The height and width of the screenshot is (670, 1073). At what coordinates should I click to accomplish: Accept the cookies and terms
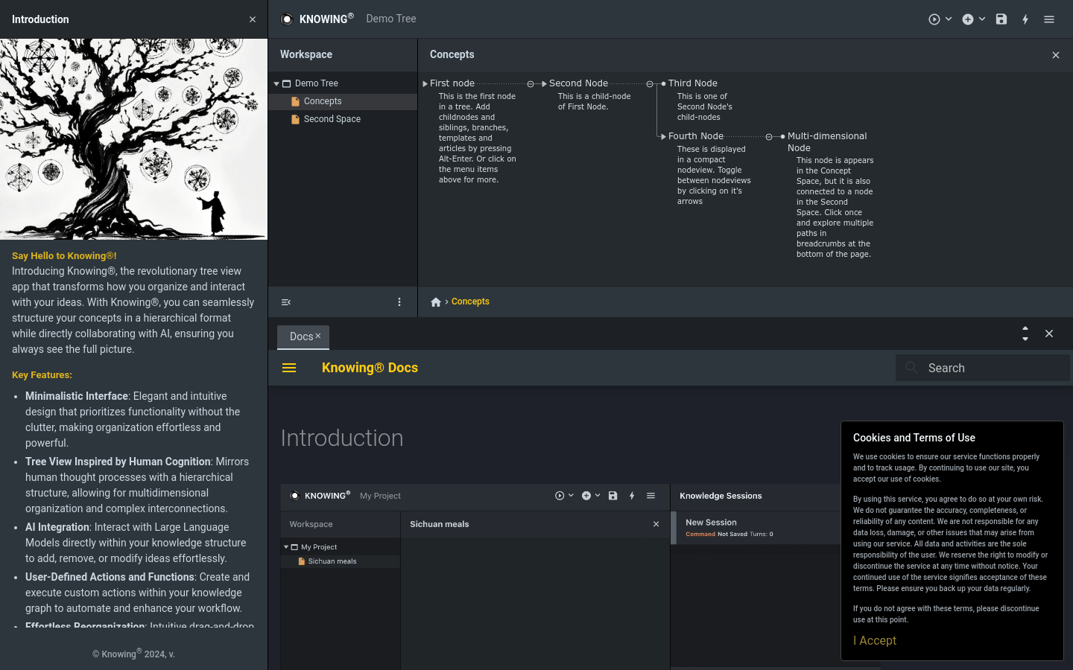[874, 641]
